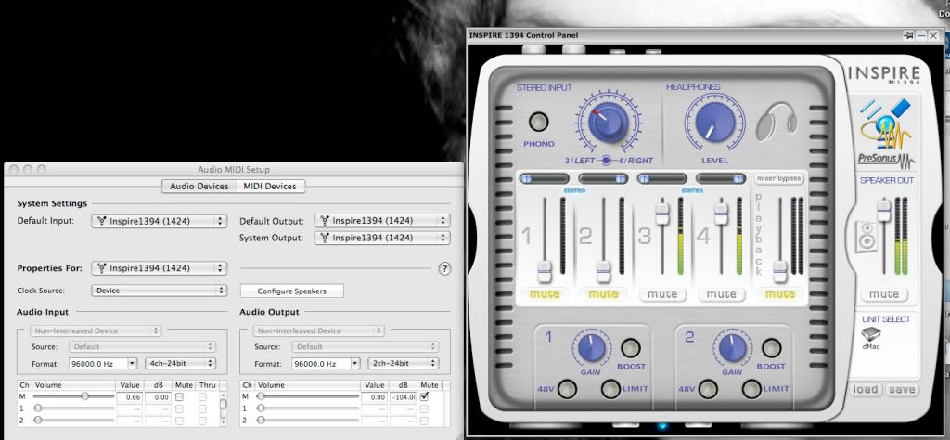Open the Properties For dropdown
Image resolution: width=950 pixels, height=440 pixels.
160,268
